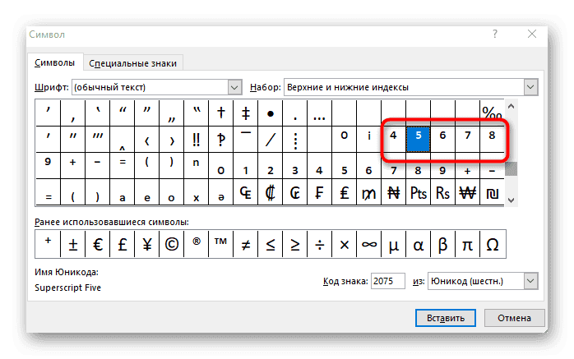Screen dimensions: 574x359
Task: Select the superscript 4 symbol
Action: (x=394, y=140)
